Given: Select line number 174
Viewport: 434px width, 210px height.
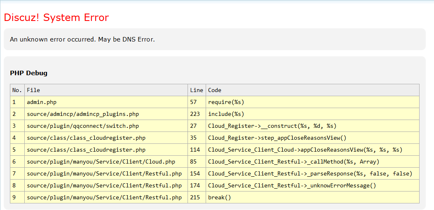Looking at the screenshot, I should (x=197, y=185).
